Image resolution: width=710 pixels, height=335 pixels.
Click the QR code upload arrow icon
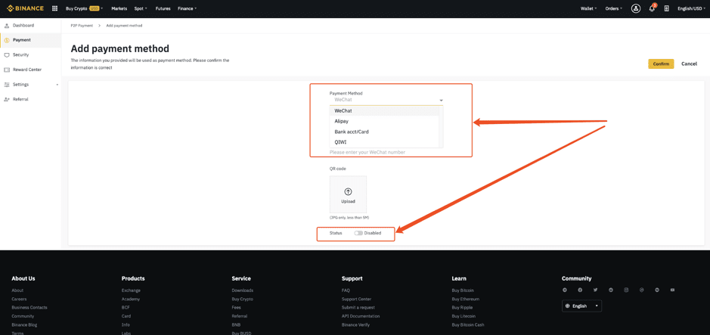[x=349, y=191]
